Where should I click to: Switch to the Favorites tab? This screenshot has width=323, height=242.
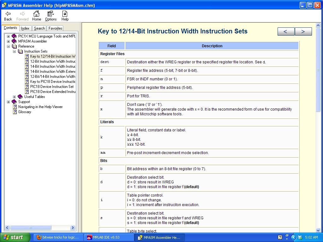tap(55, 28)
